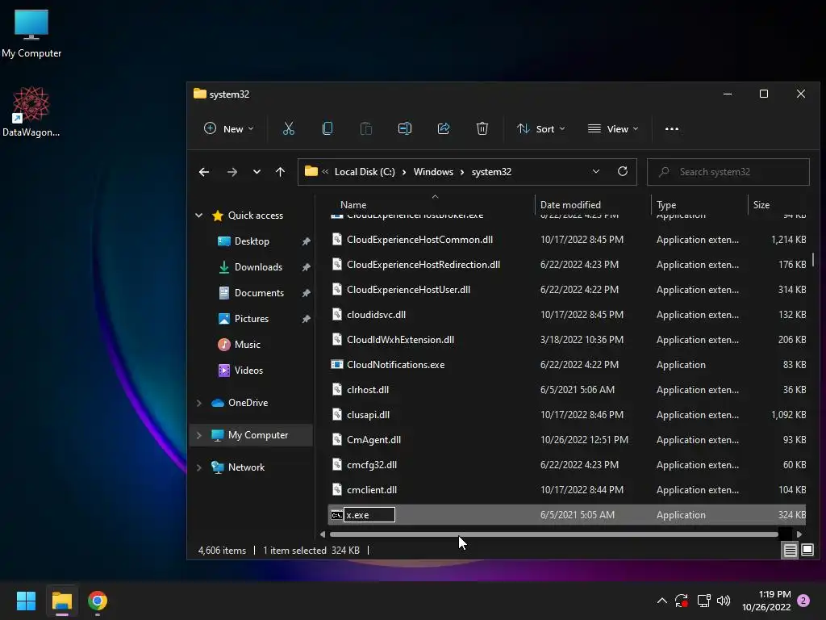Image resolution: width=826 pixels, height=620 pixels.
Task: Click the Share icon in toolbar
Action: click(444, 128)
